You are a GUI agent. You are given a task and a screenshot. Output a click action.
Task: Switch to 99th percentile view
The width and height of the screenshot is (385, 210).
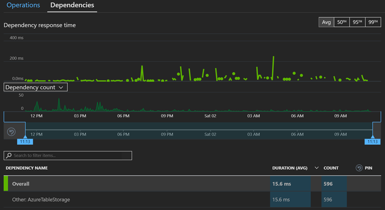pos(373,22)
